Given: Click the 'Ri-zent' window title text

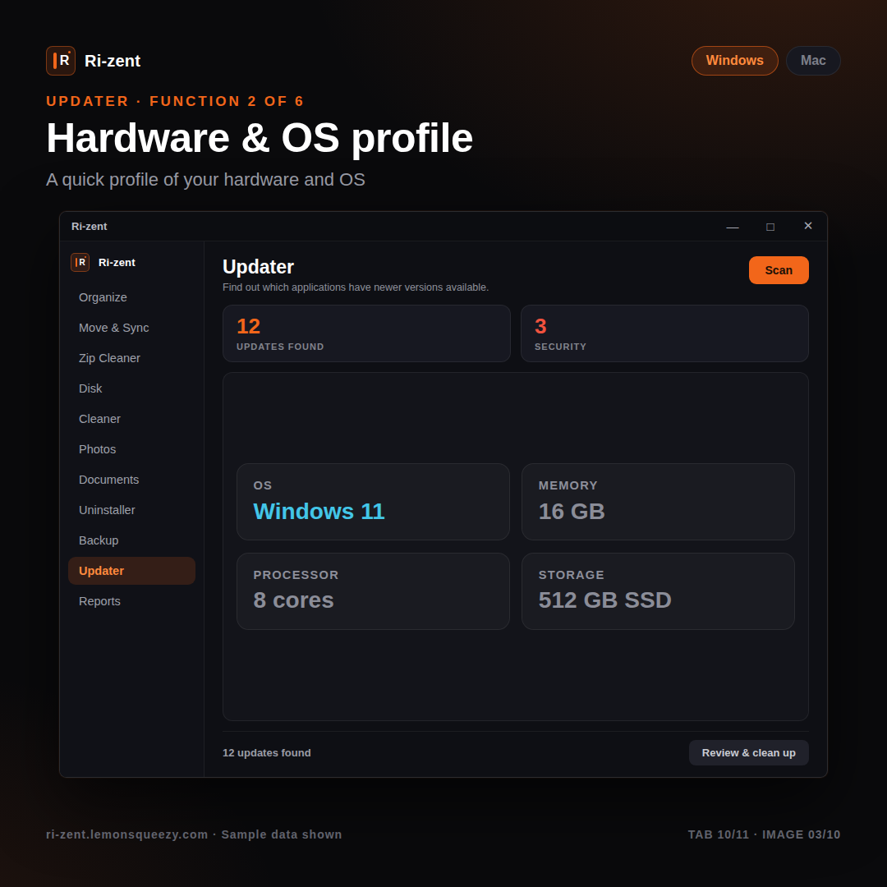Looking at the screenshot, I should pos(89,227).
